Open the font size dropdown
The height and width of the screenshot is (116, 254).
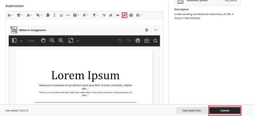click(x=29, y=15)
